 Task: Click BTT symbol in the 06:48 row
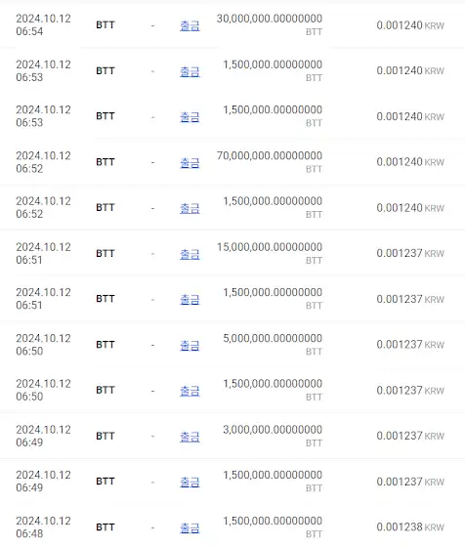tap(106, 527)
